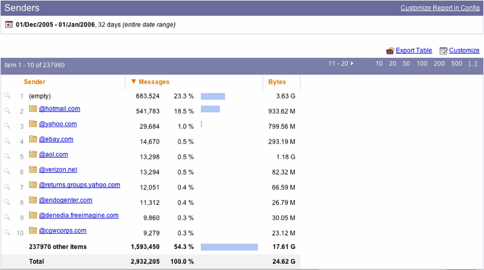Go to next page with 11 - 20
The image size is (484, 270).
341,63
